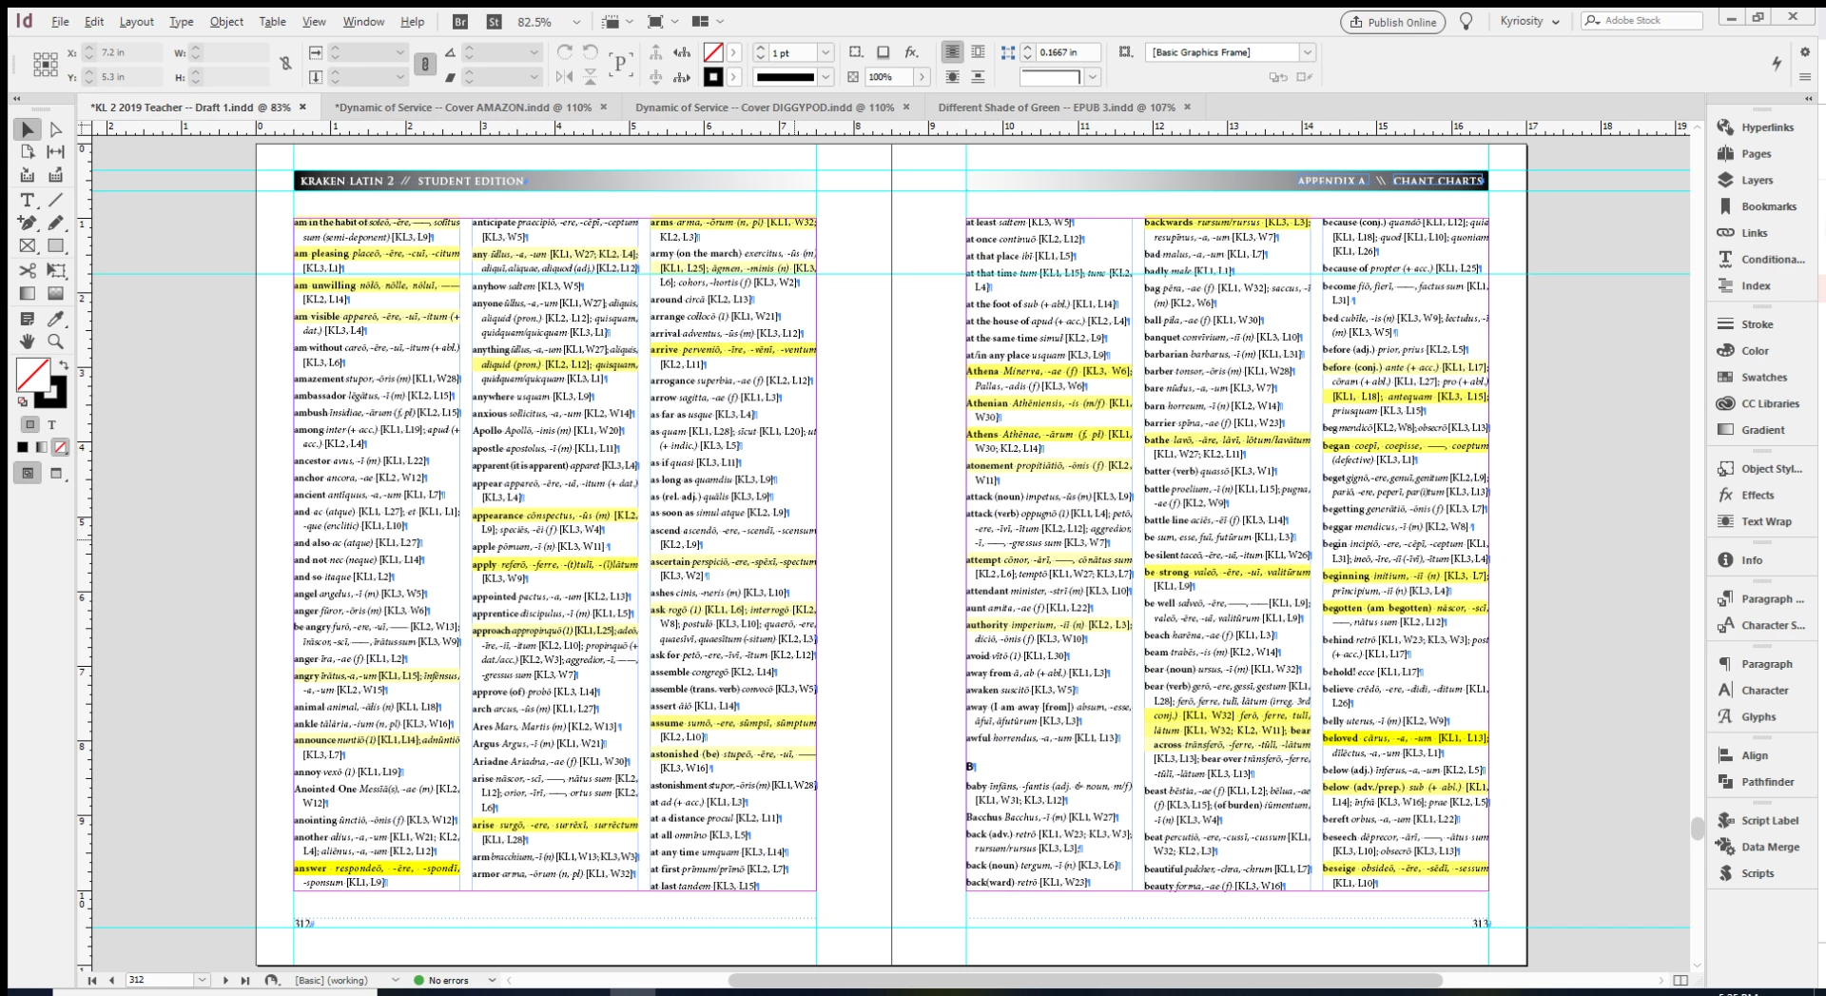The width and height of the screenshot is (1826, 996).
Task: Click the Publish Online button
Action: (x=1392, y=22)
